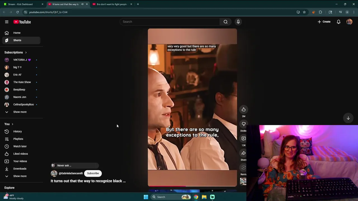Open the Eric AF channel subscription

(22, 75)
